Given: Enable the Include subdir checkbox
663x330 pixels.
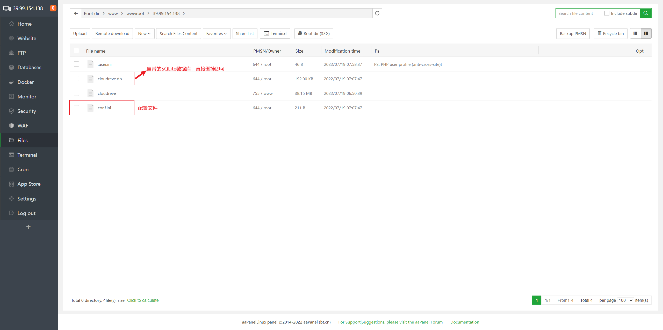Looking at the screenshot, I should point(607,13).
